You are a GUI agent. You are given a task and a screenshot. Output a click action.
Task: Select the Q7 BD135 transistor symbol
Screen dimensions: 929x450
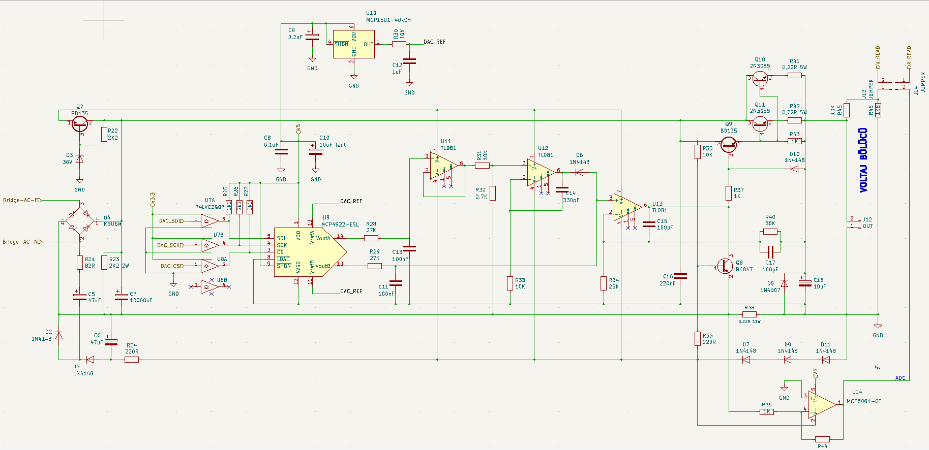coord(80,123)
